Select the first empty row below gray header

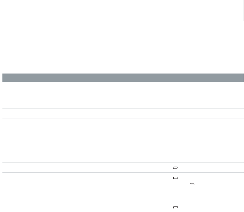123,87
